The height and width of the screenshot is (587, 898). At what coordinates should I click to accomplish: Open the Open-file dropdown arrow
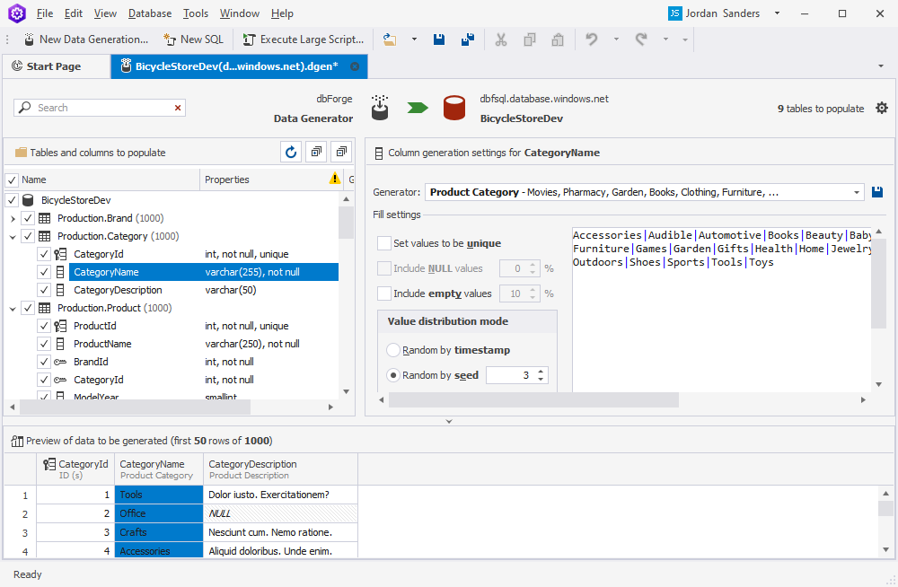414,39
